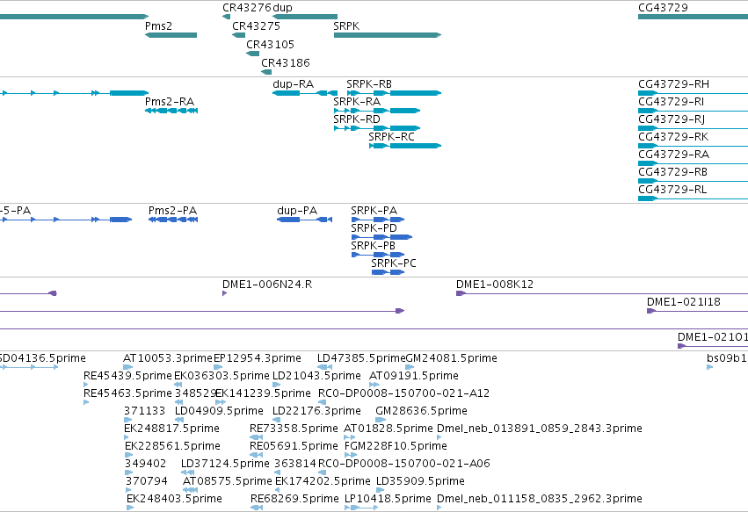The width and height of the screenshot is (748, 512).
Task: Click the EK036303.5prime EST label
Action: [x=221, y=376]
